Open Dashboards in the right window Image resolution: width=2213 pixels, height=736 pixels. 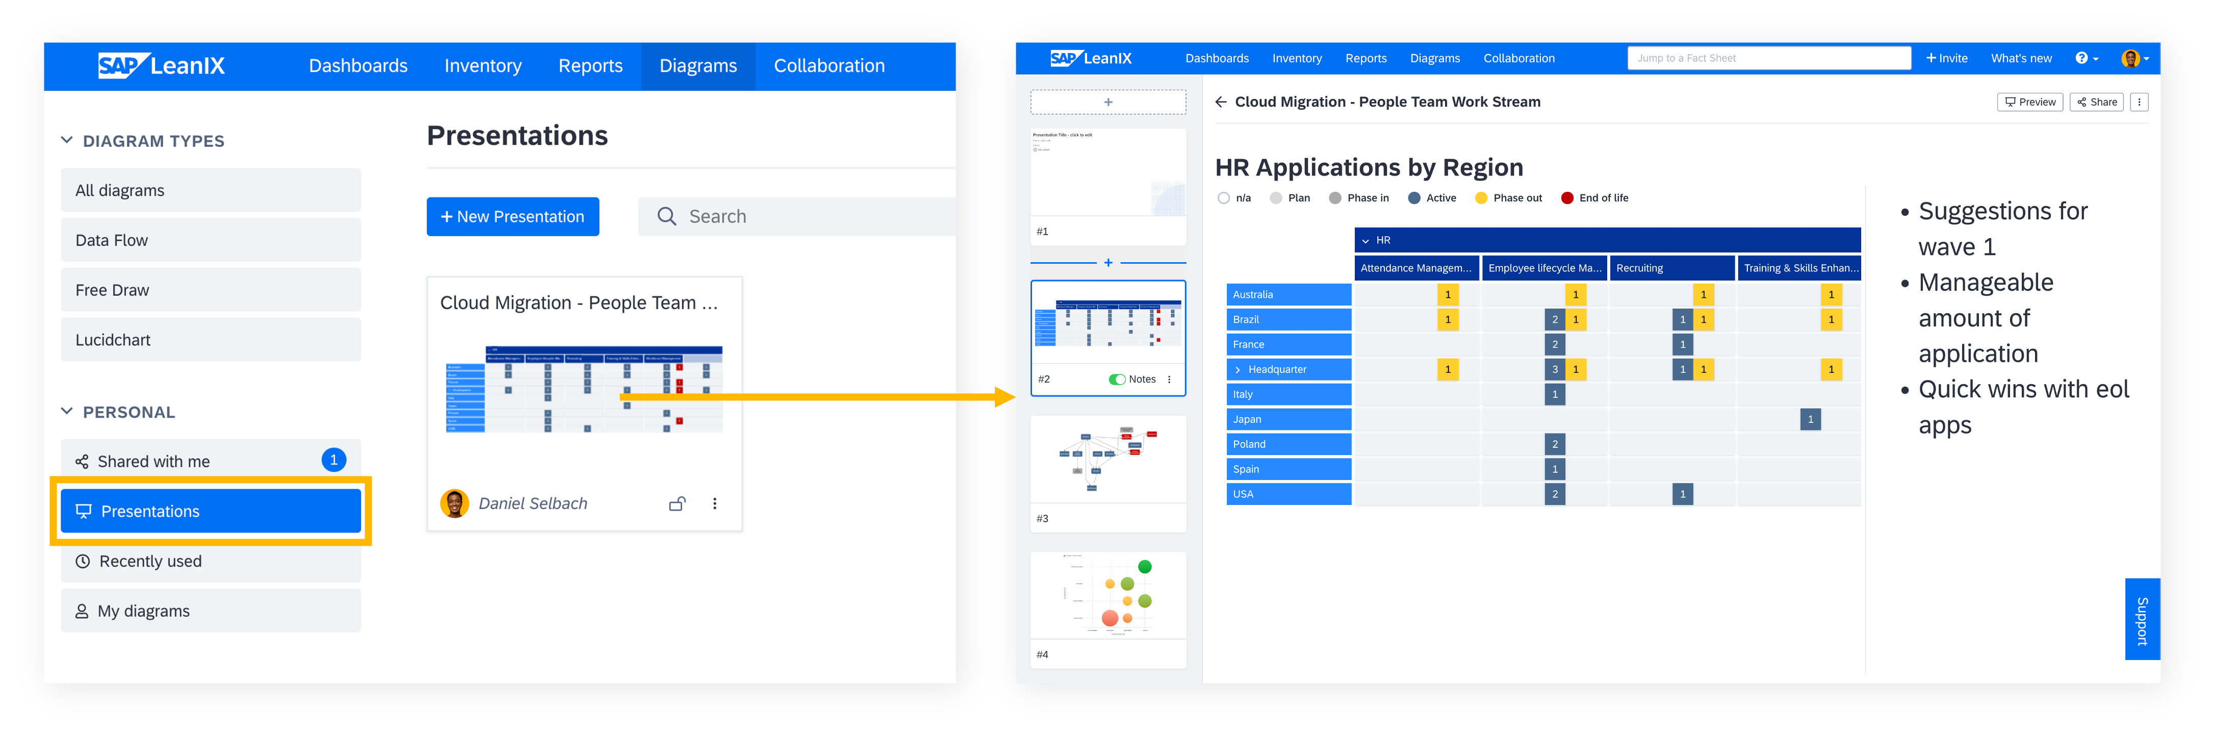[x=1217, y=59]
